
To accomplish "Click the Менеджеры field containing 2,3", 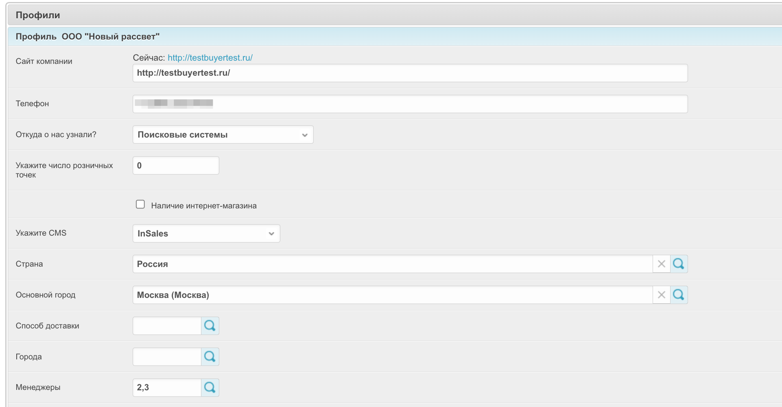I will (x=167, y=387).
